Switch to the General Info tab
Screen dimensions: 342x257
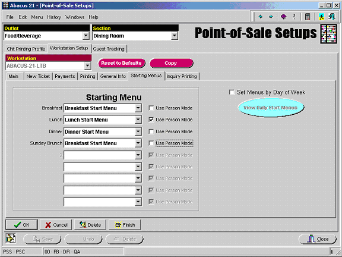[113, 76]
